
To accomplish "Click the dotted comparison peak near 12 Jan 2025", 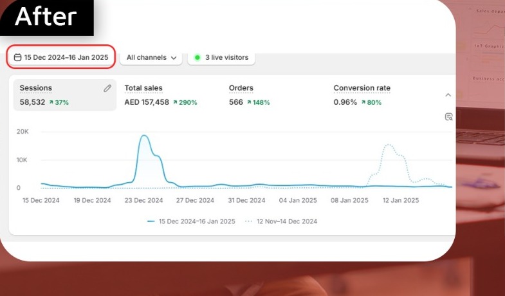I will point(389,145).
